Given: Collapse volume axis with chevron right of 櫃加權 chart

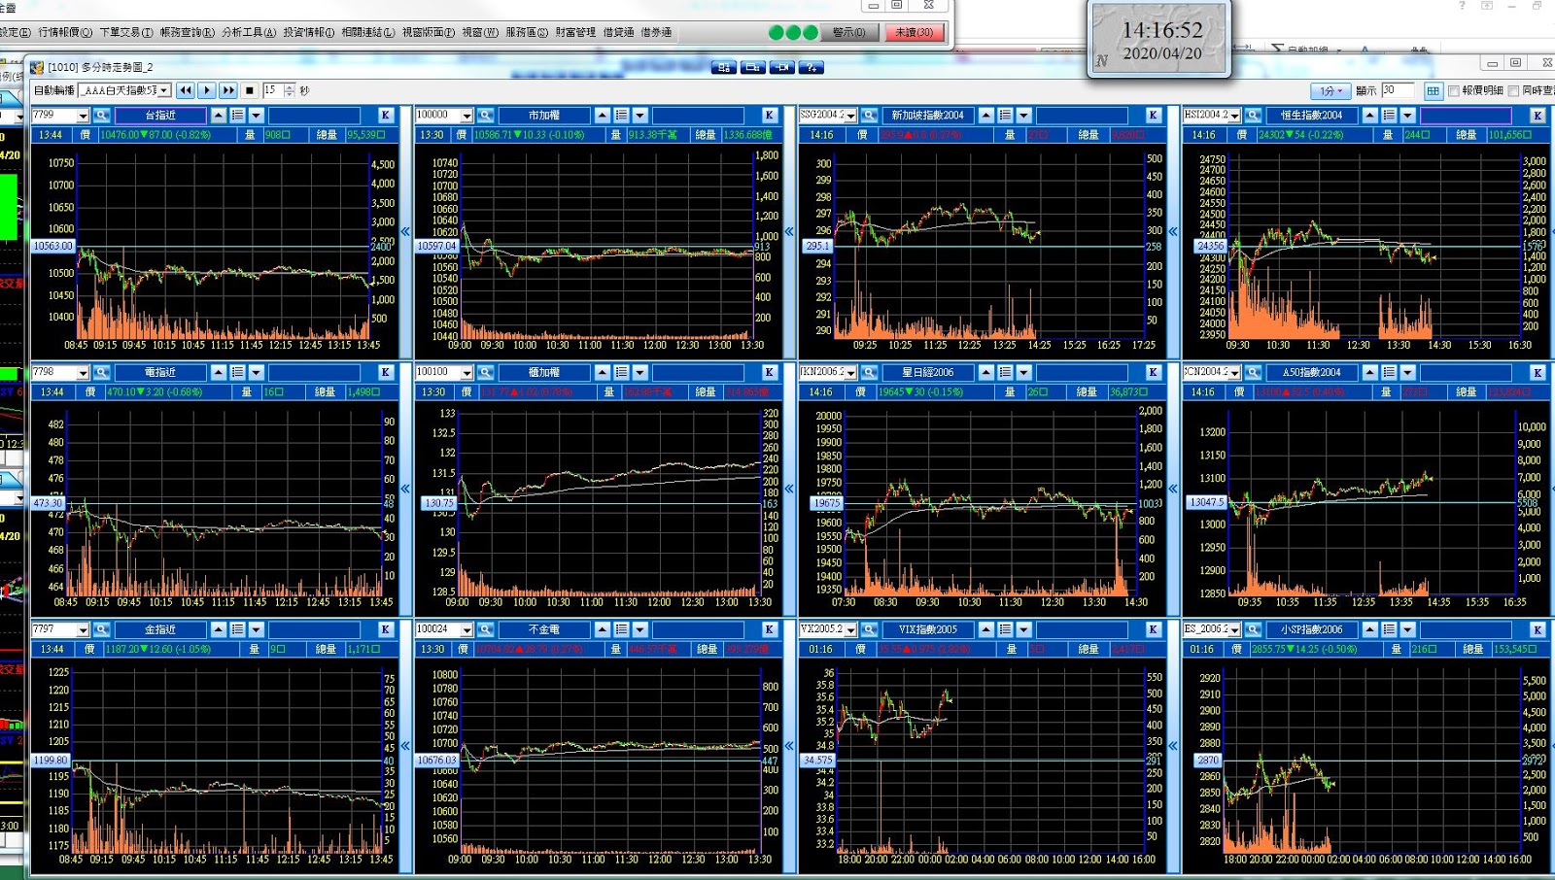Looking at the screenshot, I should click(789, 489).
